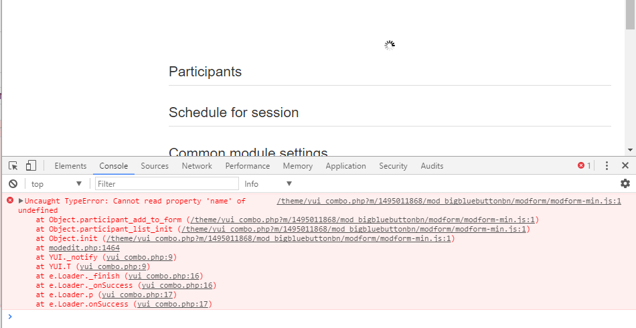Screen dimensions: 636x328
Task: Open DevTools three-dot customize menu
Action: 607,165
